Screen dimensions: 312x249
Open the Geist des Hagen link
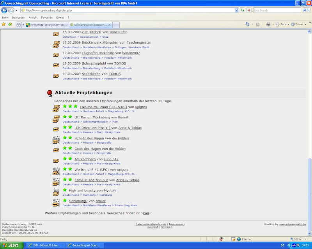pyautogui.click(x=87, y=149)
